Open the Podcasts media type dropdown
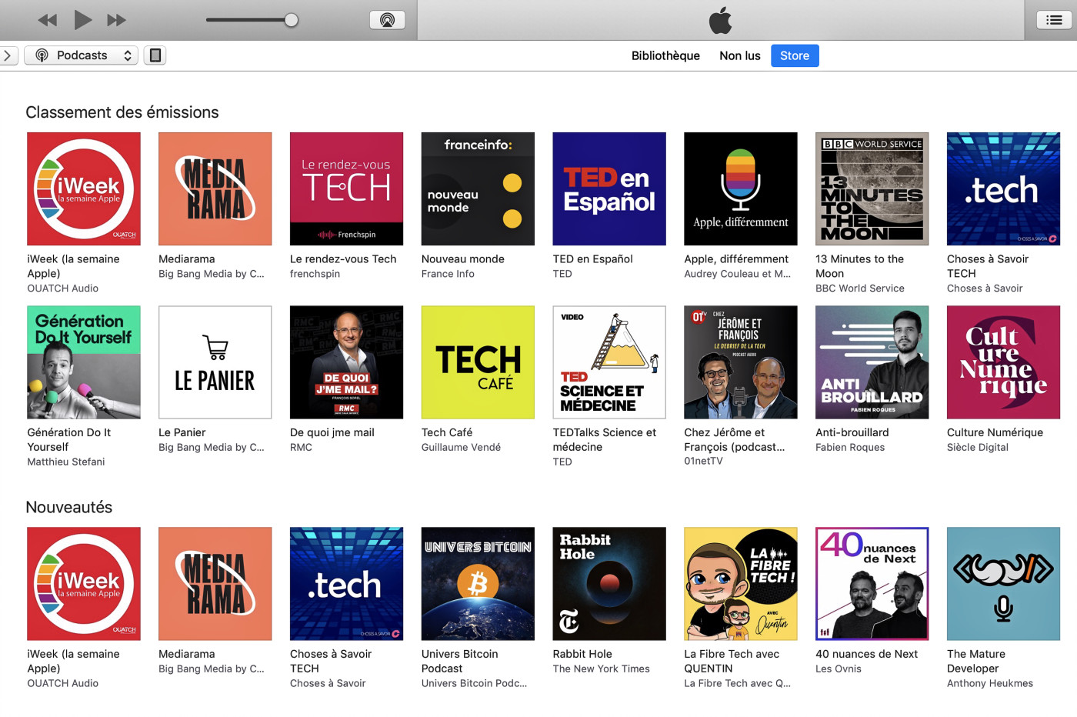The image size is (1077, 717). (x=82, y=55)
